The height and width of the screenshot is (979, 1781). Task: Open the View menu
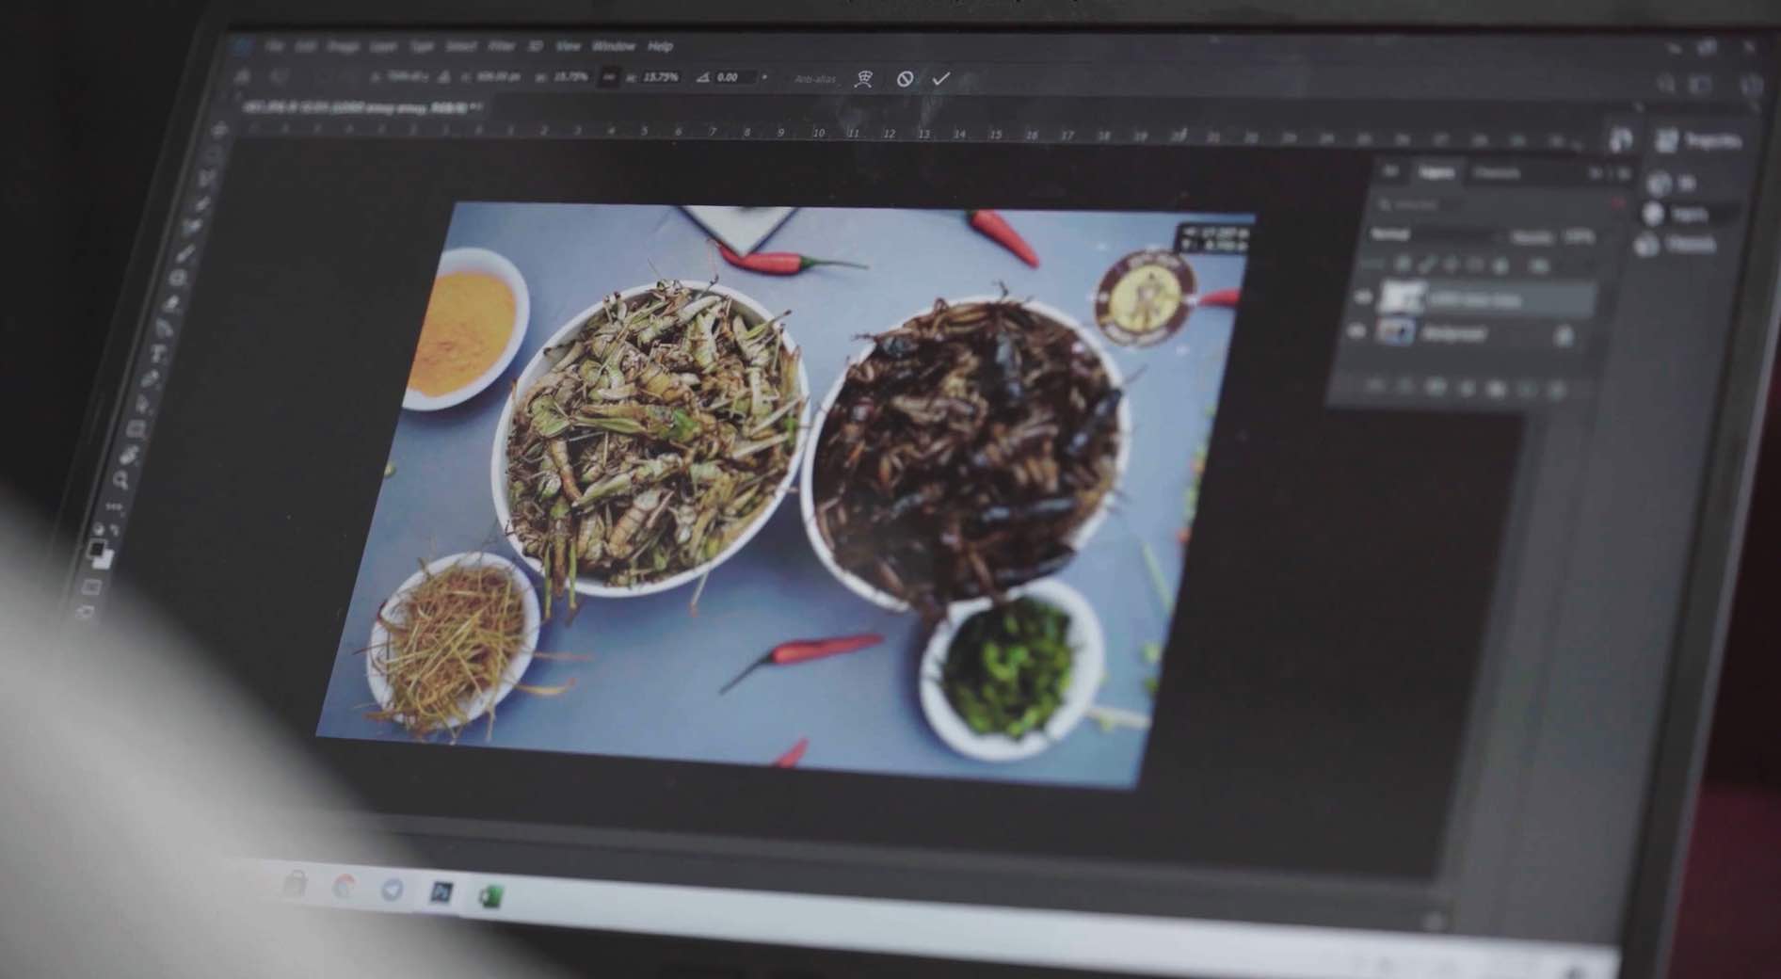(568, 46)
